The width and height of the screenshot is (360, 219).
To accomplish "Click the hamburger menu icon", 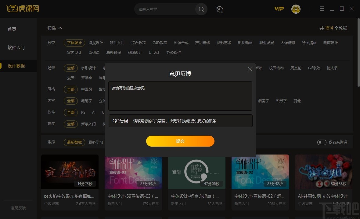I will click(x=322, y=9).
